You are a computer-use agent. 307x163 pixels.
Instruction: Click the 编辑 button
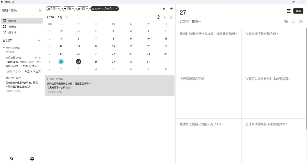298,11
